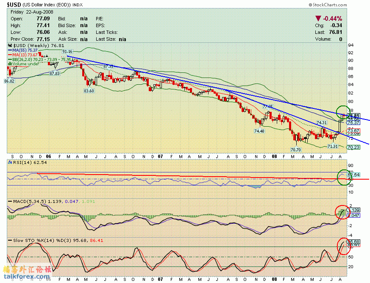This screenshot has width=370, height=283.
Task: Click the 86.02 price label
Action: (x=9, y=81)
